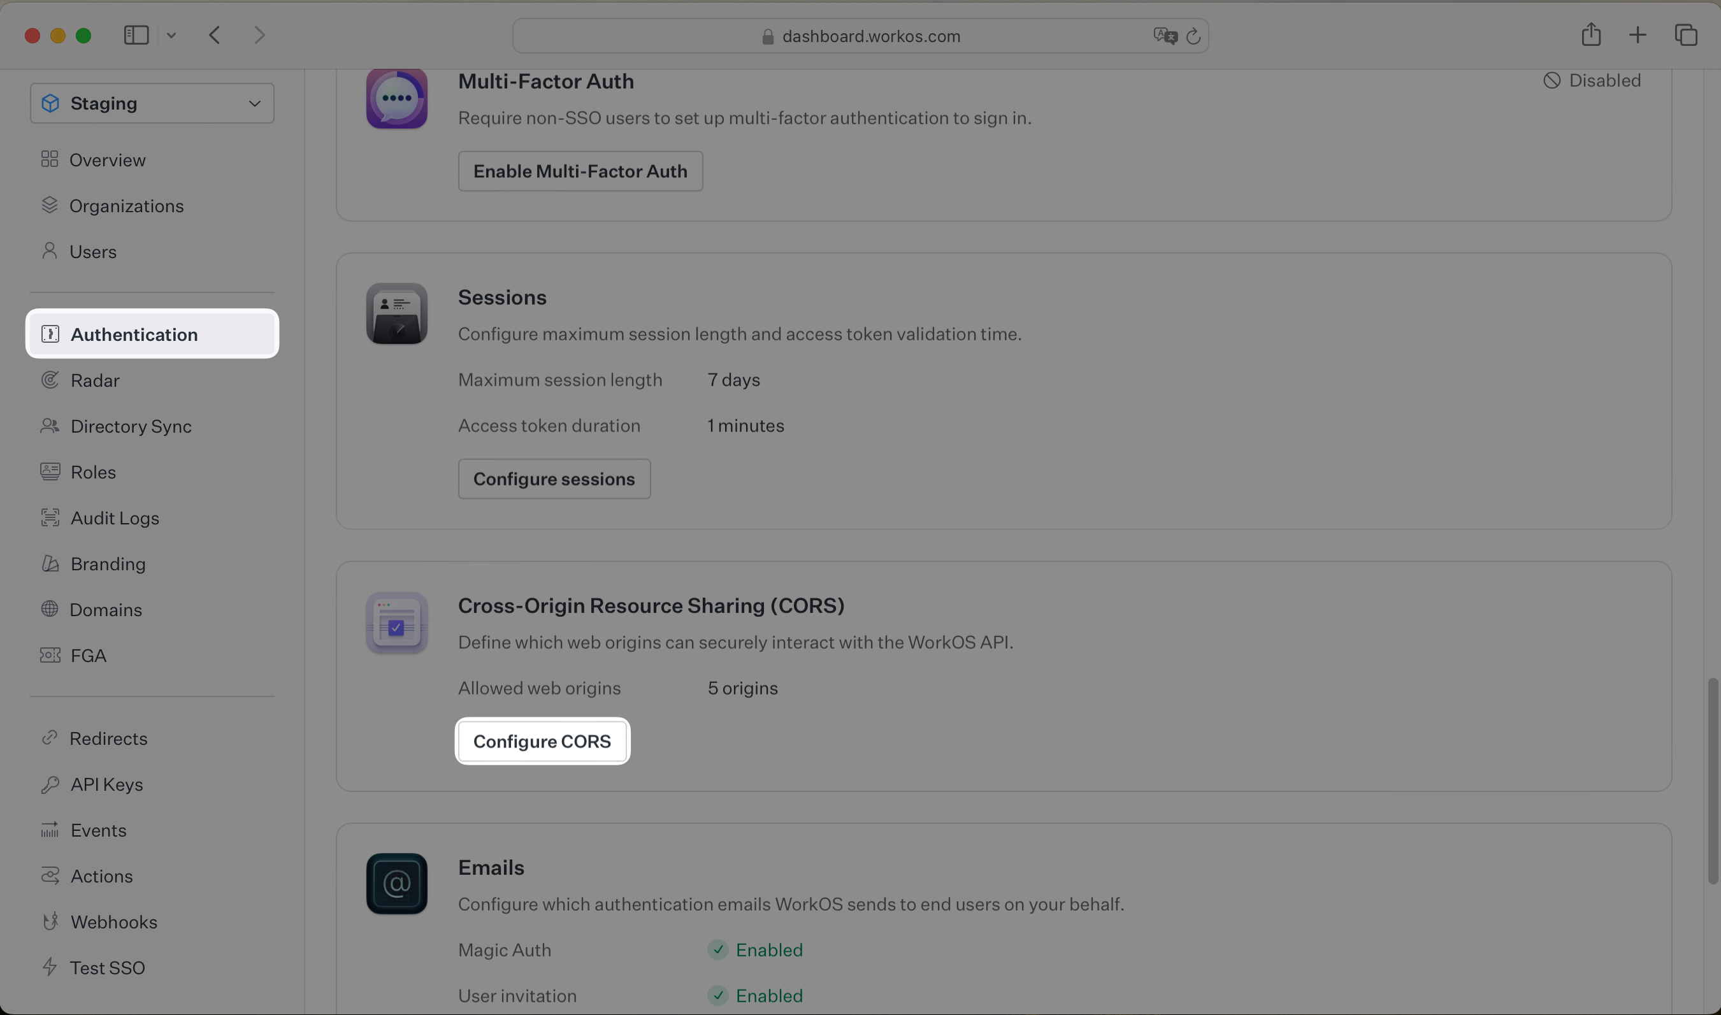Click the dashboard.workos.com address field
The image size is (1721, 1015).
[870, 36]
